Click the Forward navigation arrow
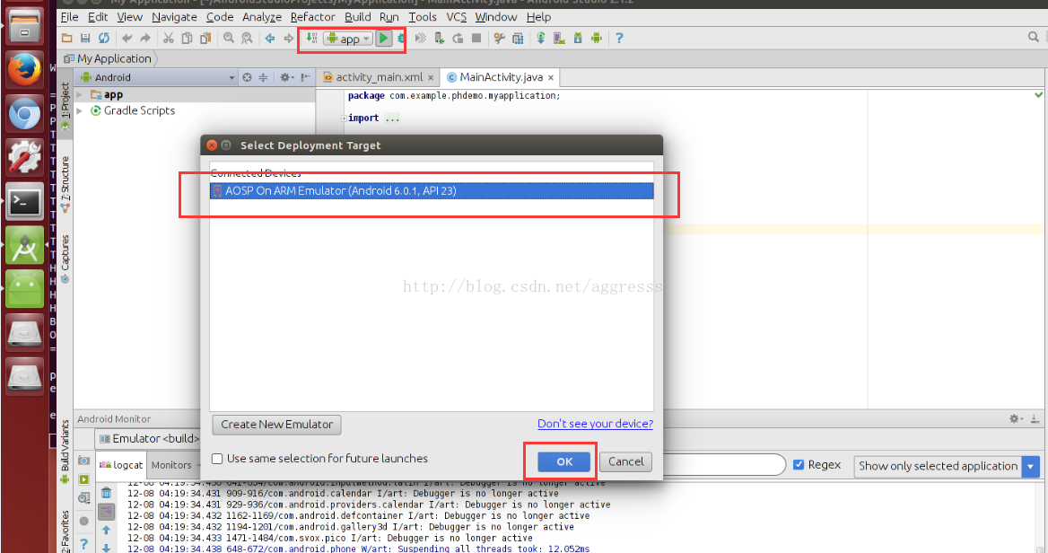Viewport: 1048px width, 553px height. tap(289, 38)
